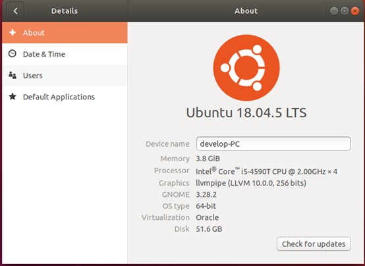Screen dimensions: 365x266
Task: Open the Users panel
Action: click(65, 76)
